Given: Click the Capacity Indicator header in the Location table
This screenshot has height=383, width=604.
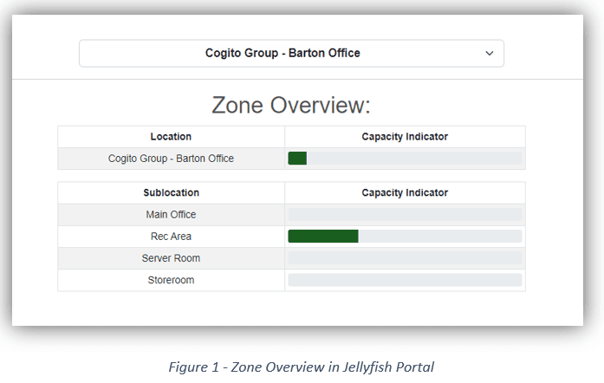Looking at the screenshot, I should (405, 137).
